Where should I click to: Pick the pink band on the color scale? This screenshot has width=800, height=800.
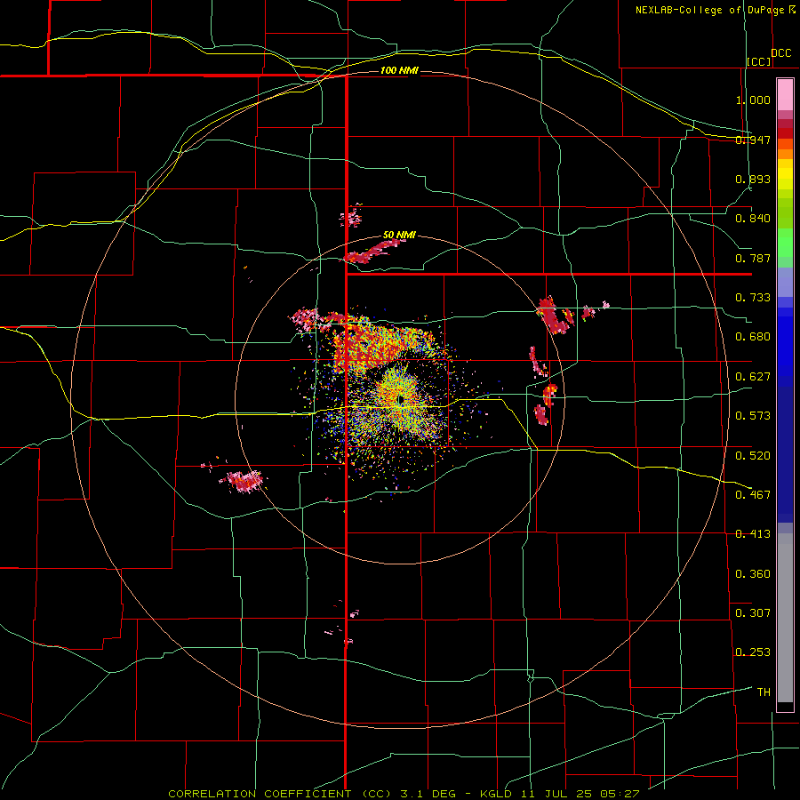coord(785,94)
